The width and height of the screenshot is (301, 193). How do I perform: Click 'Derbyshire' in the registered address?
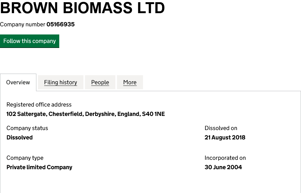tap(100, 114)
